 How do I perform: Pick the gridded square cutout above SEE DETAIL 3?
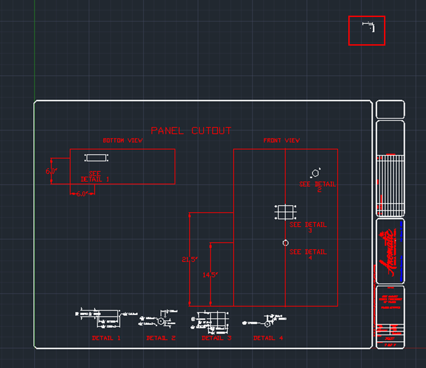tap(285, 212)
